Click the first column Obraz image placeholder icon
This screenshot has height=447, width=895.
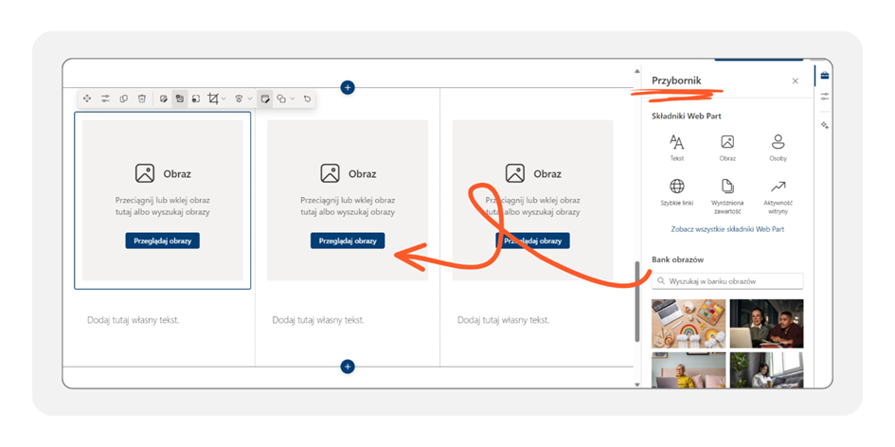[145, 173]
